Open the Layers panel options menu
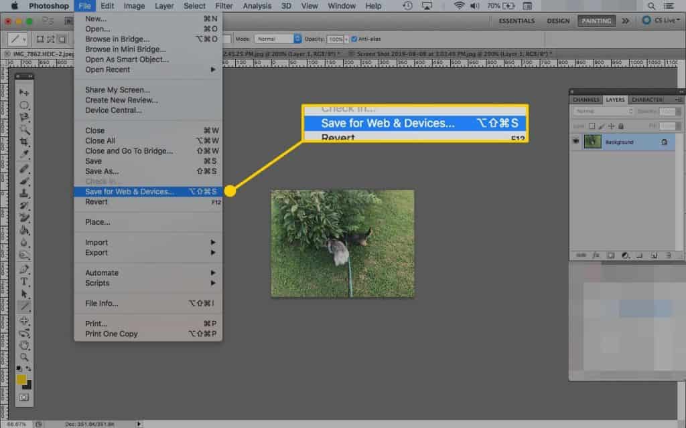Screen dimensions: 686x428 tap(679, 100)
